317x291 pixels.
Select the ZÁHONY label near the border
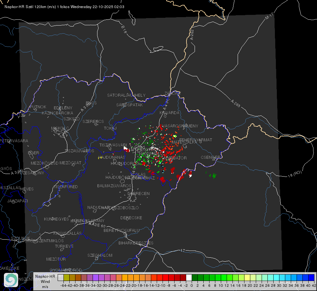pos(173,93)
